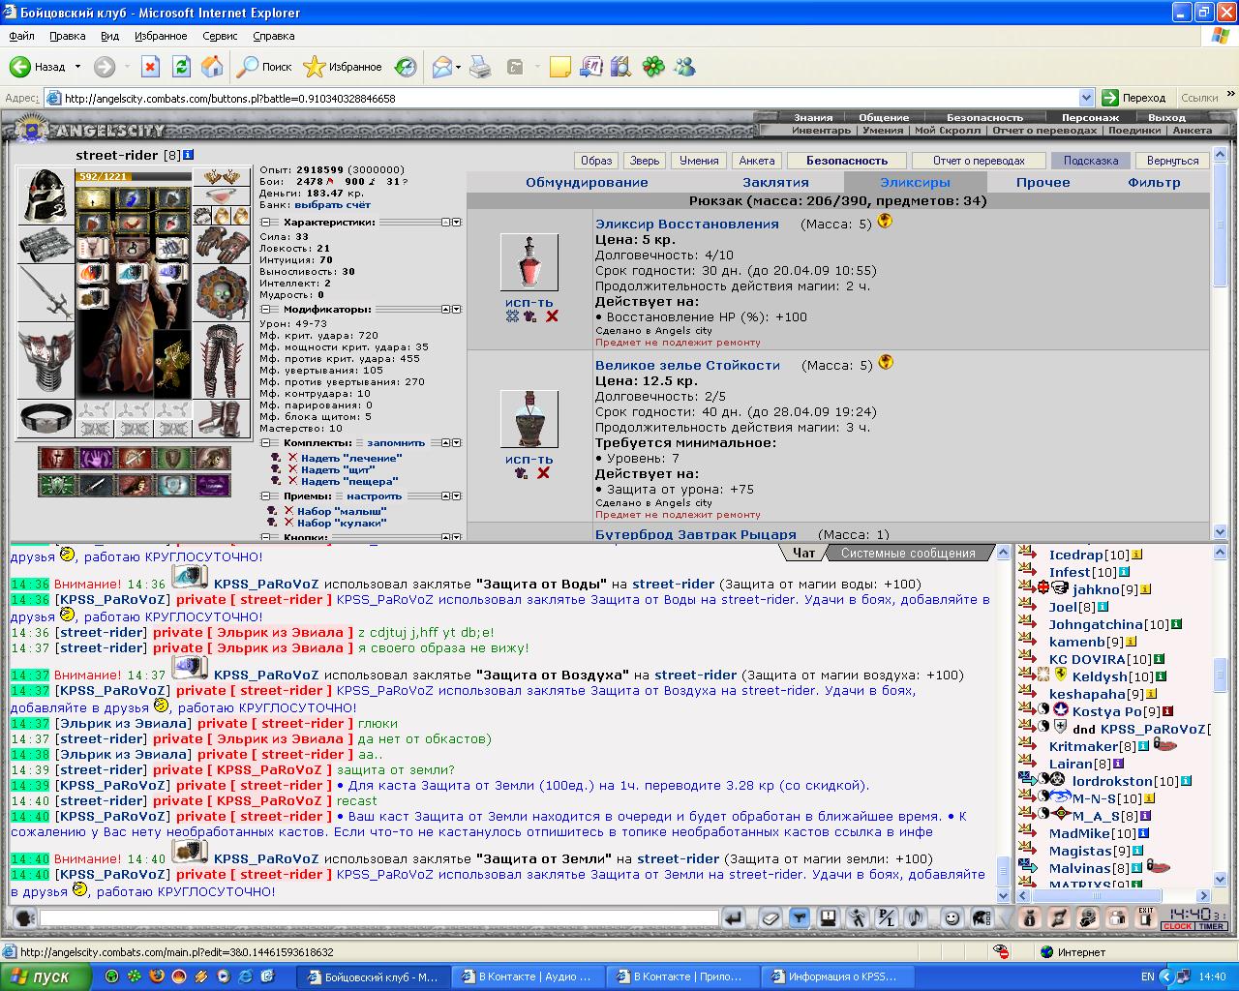Image resolution: width=1239 pixels, height=991 pixels.
Task: Open the address bar dropdown
Action: tap(1086, 98)
